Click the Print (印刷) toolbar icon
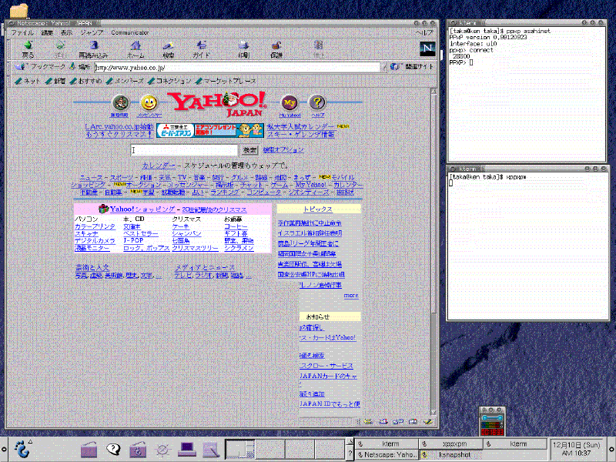The image size is (616, 462). (243, 49)
